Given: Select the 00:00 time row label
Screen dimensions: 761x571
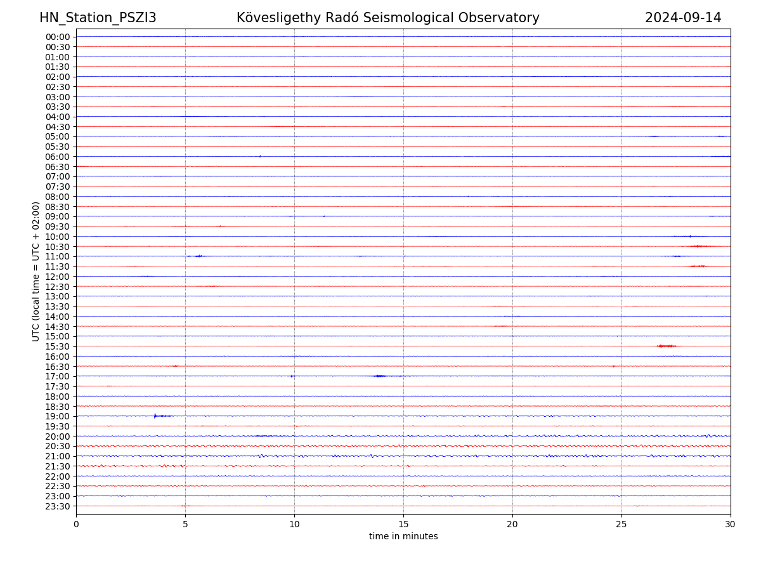Looking at the screenshot, I should pyautogui.click(x=58, y=37).
